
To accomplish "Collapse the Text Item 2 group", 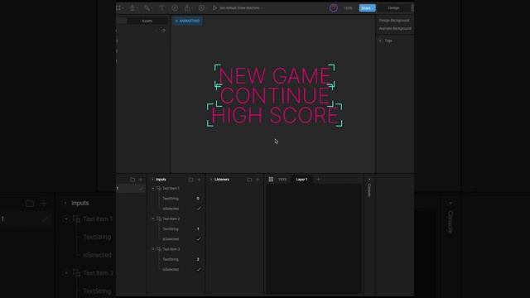I will [153, 219].
